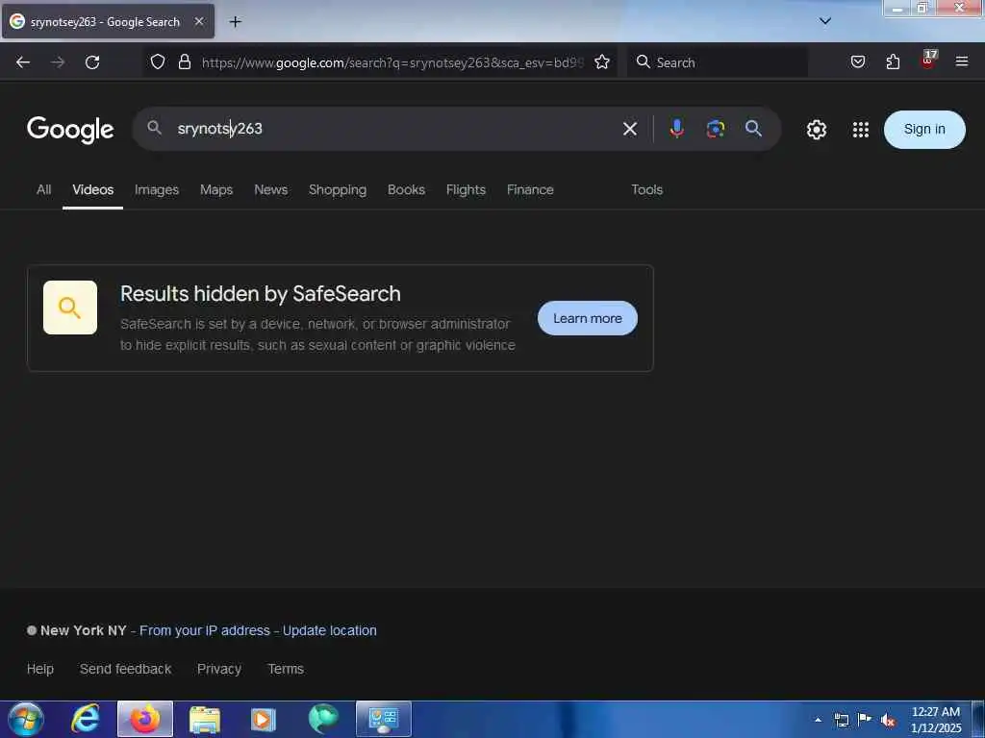985x738 pixels.
Task: Open the Extensions puzzle icon
Action: tap(893, 62)
